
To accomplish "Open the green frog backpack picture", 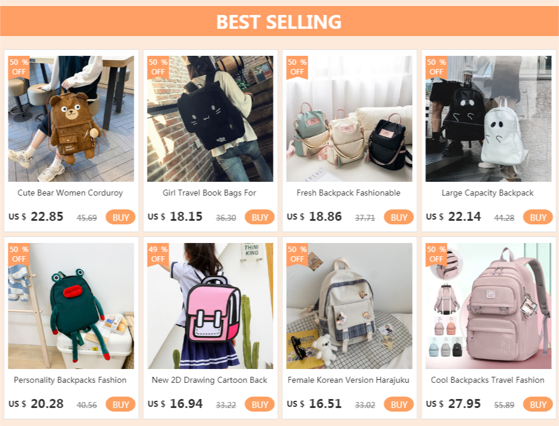I will (71, 306).
